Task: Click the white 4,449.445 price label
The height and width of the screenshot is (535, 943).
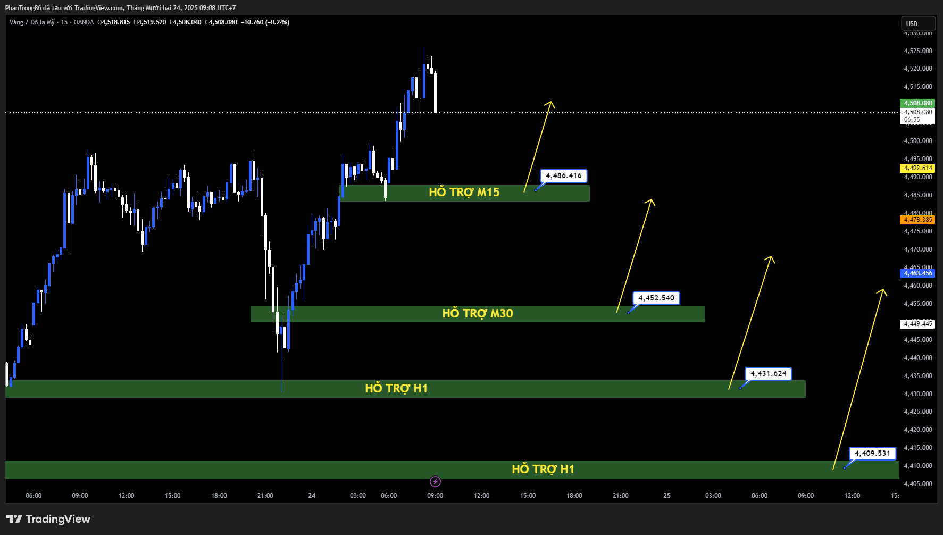Action: [x=917, y=324]
